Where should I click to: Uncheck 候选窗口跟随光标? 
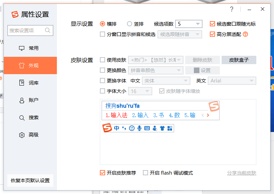212,24
